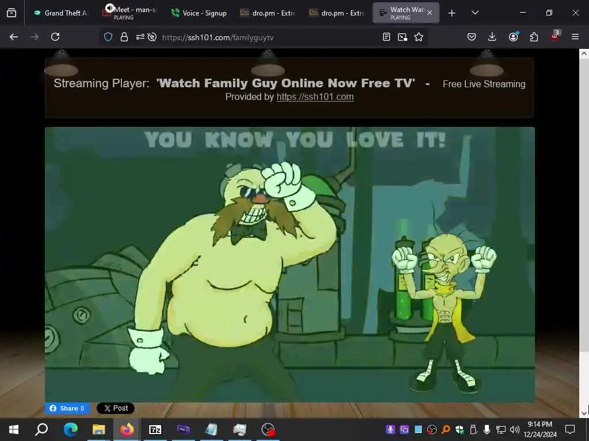Follow the https://ssh101.com provider link
Image resolution: width=589 pixels, height=441 pixels.
[x=315, y=96]
